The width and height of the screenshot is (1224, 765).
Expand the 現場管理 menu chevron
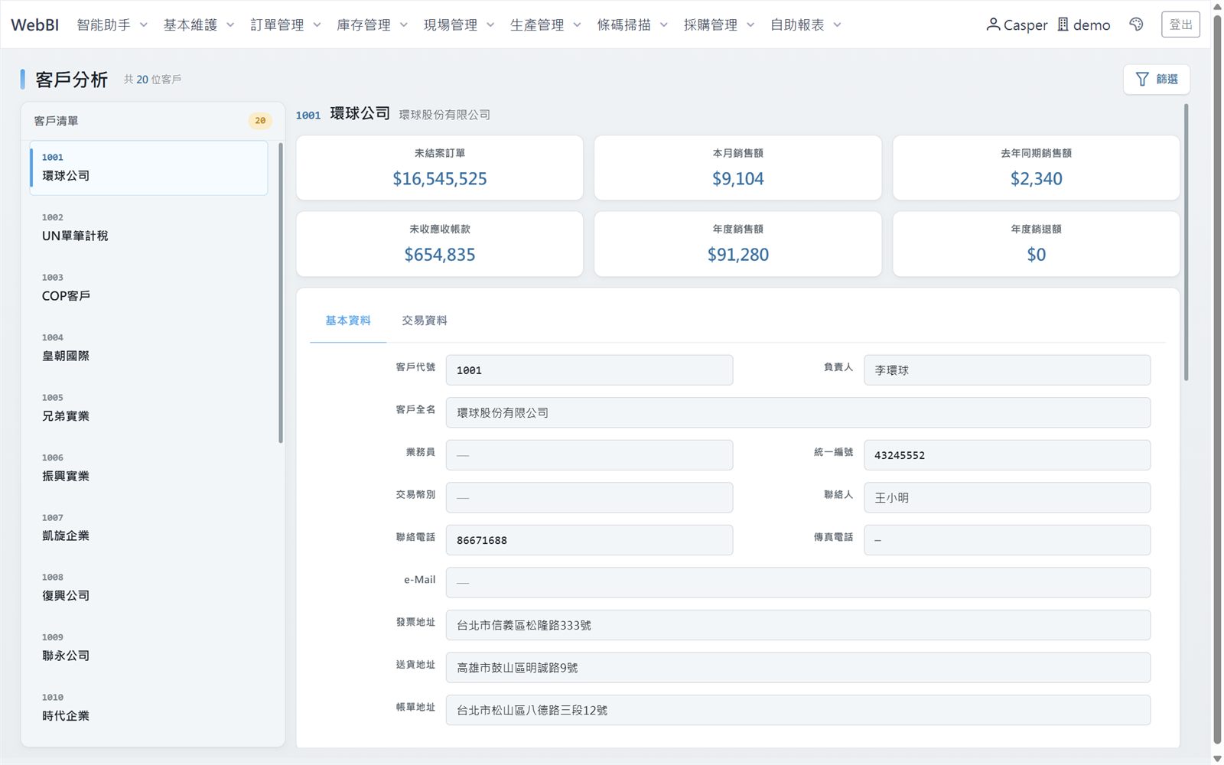[490, 25]
